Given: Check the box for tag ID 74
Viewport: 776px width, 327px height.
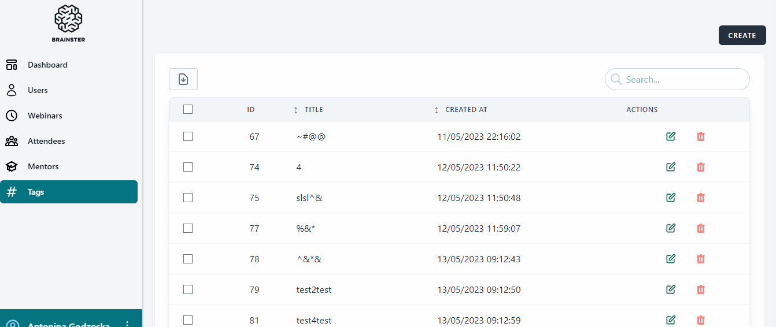Looking at the screenshot, I should point(188,167).
